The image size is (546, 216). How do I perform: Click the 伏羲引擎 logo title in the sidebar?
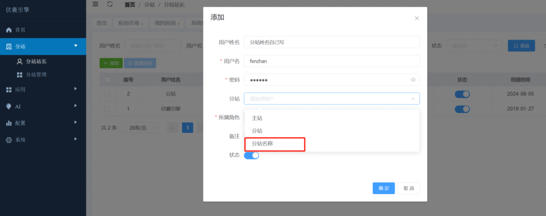(18, 10)
